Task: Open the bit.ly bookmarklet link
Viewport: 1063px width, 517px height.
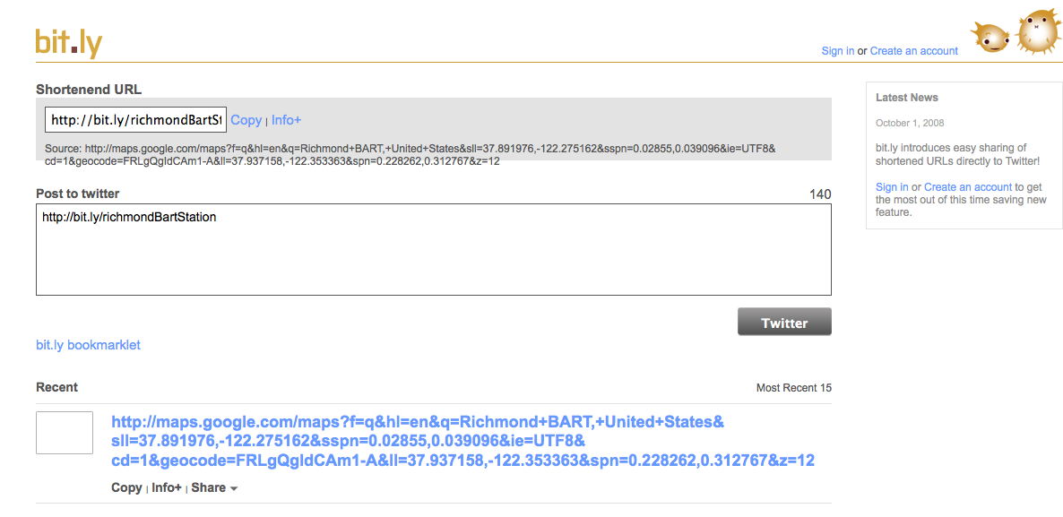Action: pyautogui.click(x=88, y=345)
